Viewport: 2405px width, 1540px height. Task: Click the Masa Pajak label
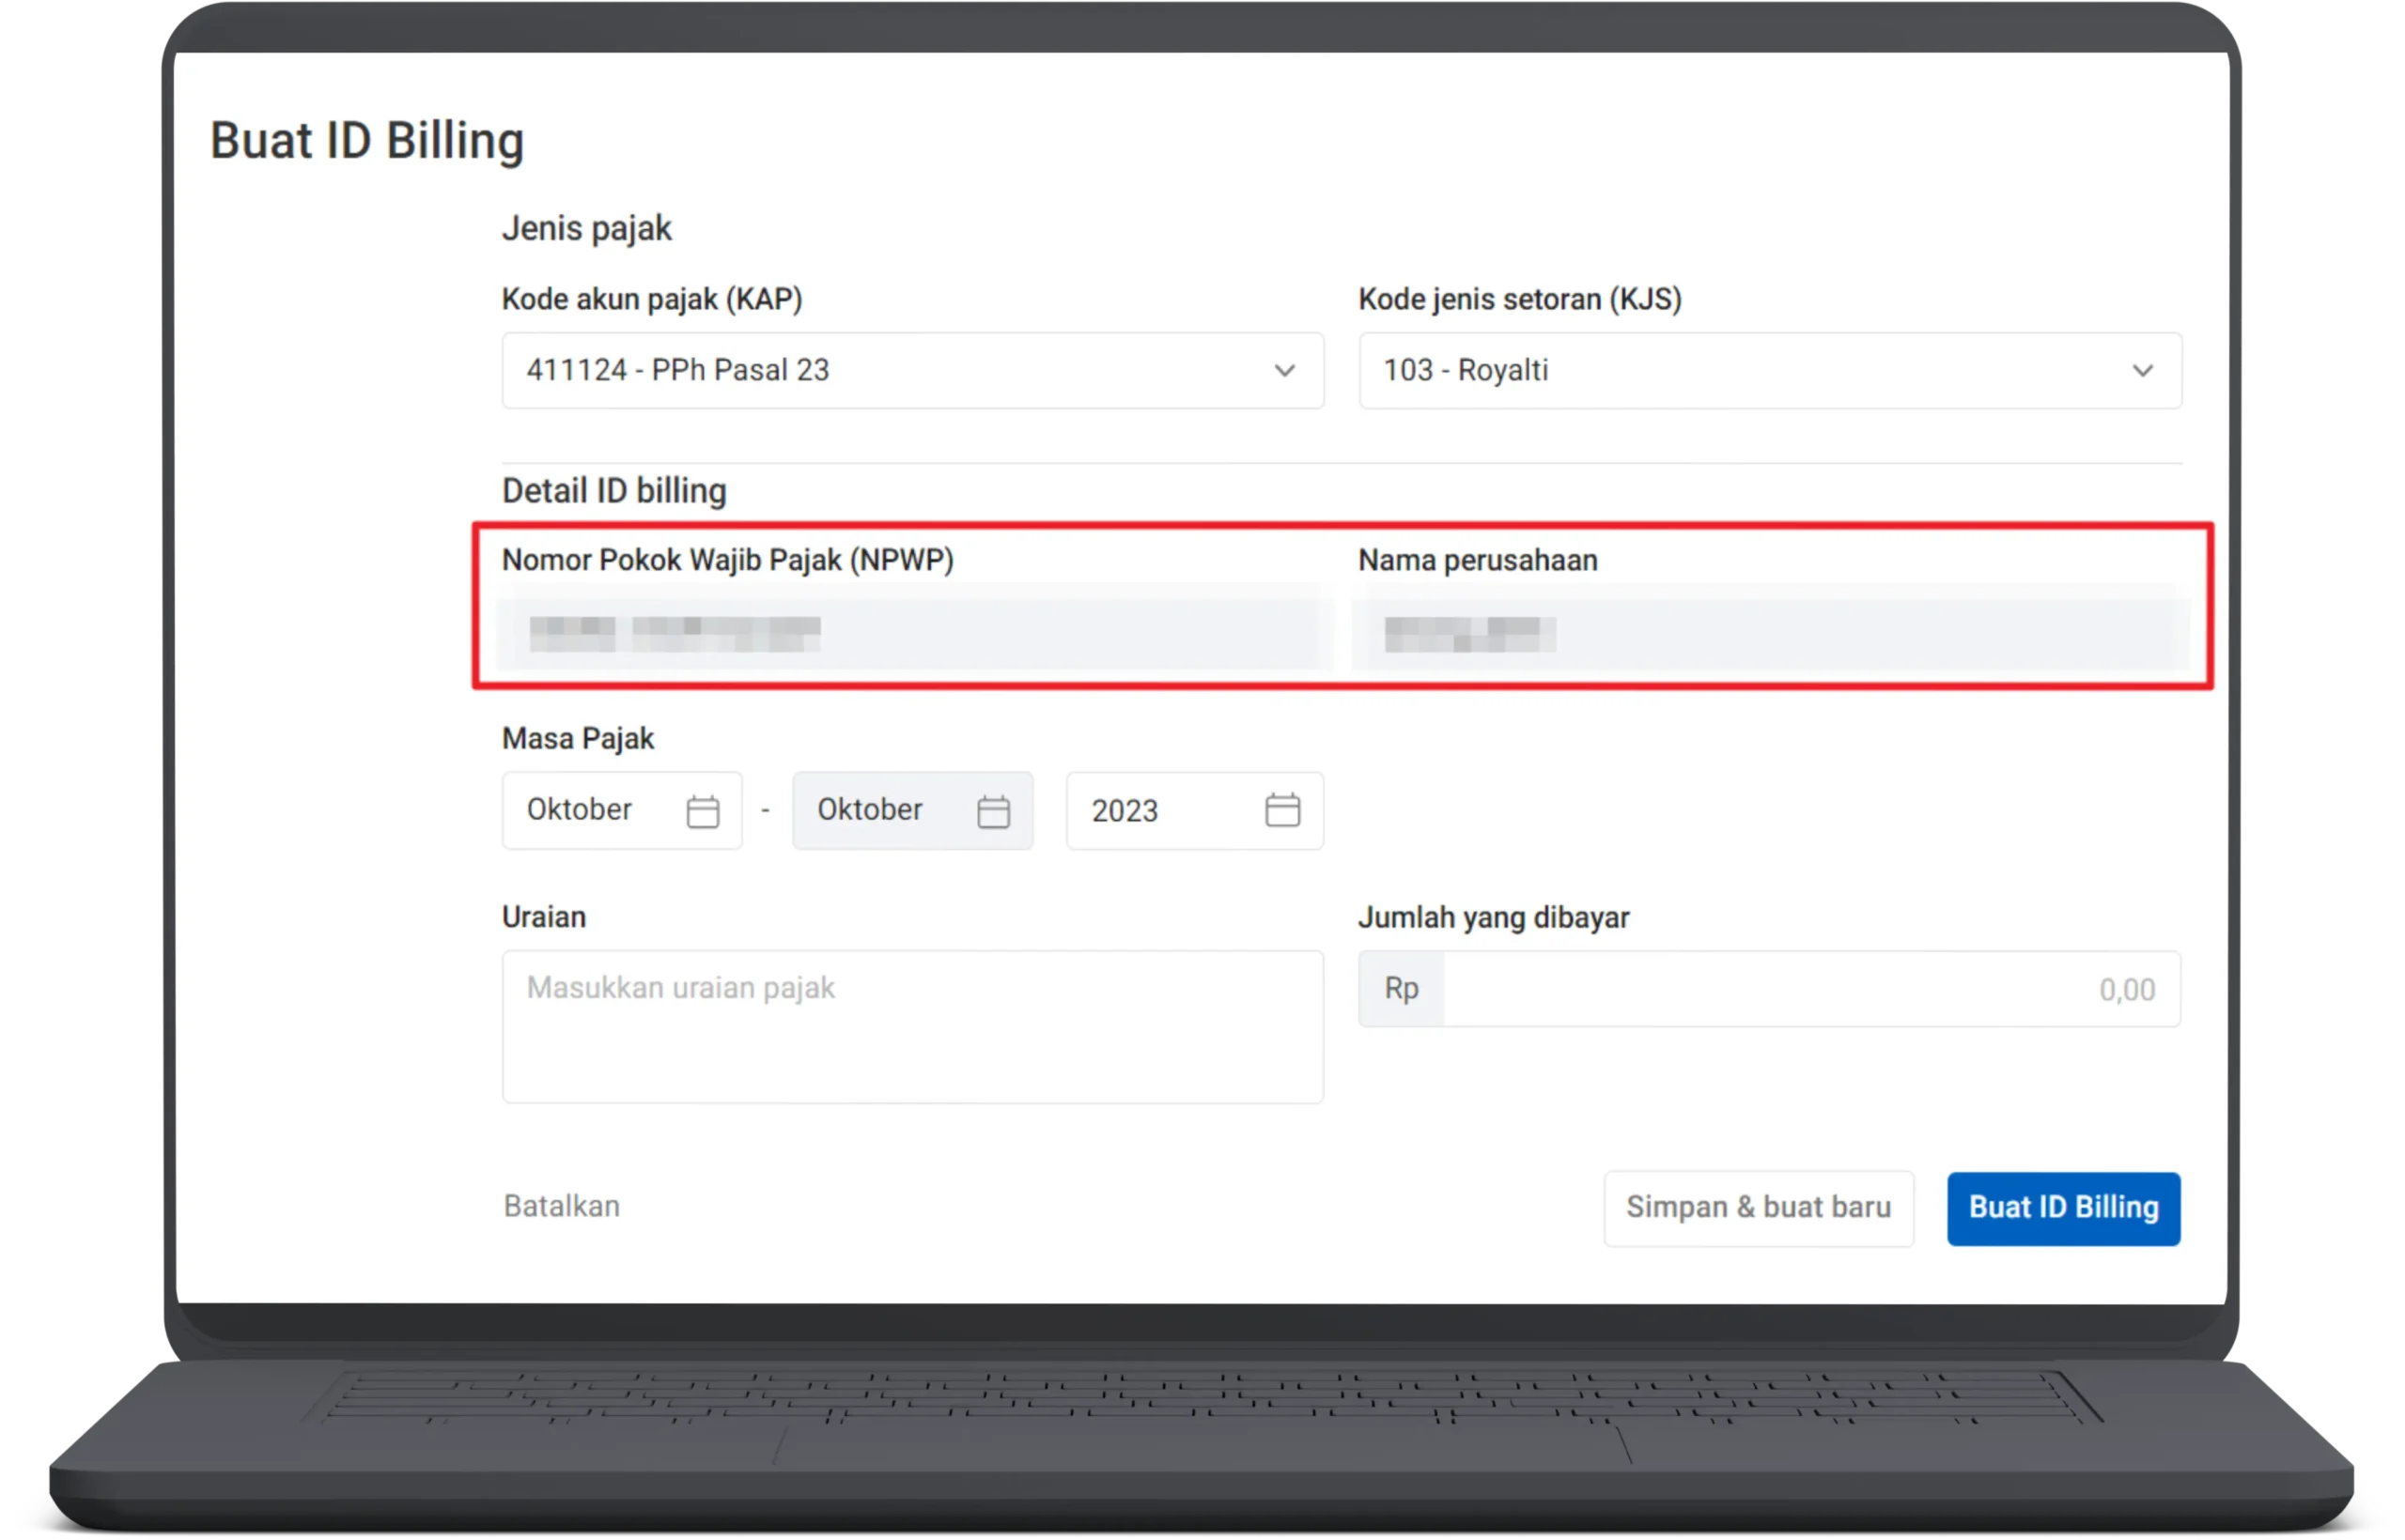(577, 739)
